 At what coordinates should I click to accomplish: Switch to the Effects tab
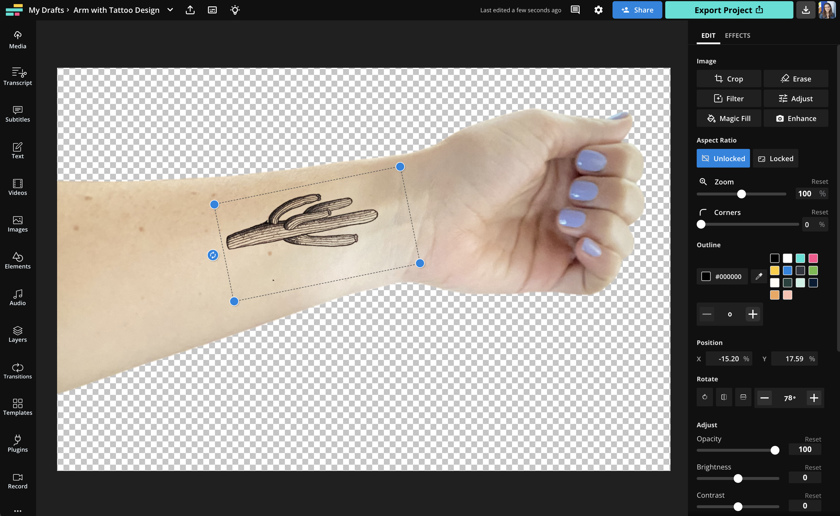tap(737, 35)
